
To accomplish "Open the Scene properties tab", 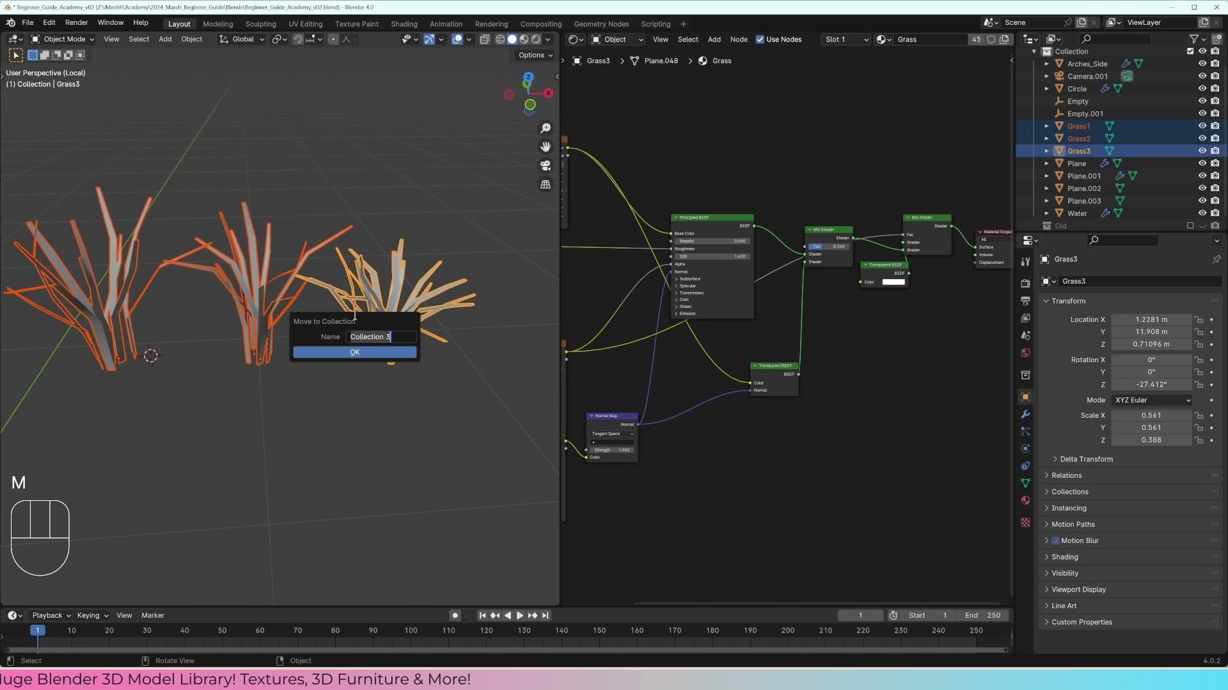I will pyautogui.click(x=1025, y=335).
